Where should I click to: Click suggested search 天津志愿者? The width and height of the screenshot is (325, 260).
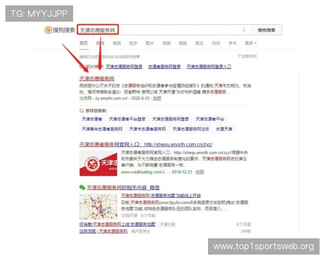click(92, 119)
